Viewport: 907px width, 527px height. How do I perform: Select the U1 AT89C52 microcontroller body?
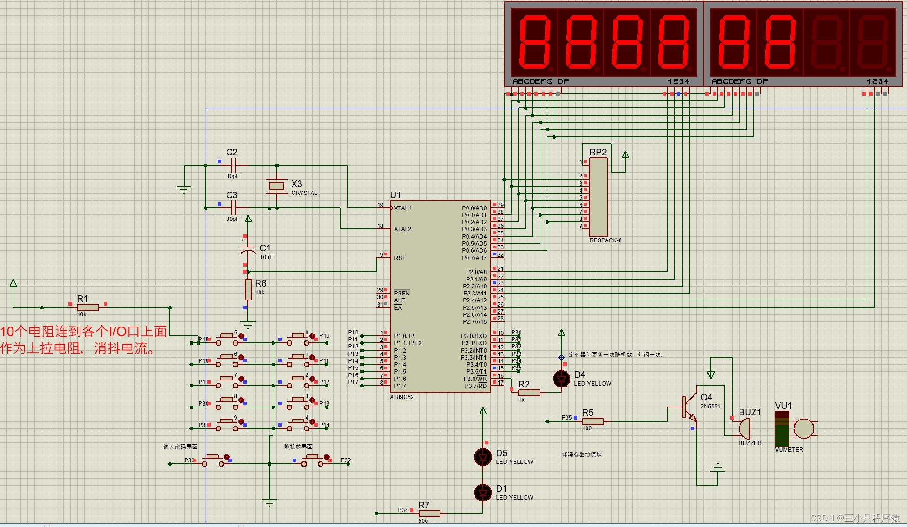(x=440, y=296)
